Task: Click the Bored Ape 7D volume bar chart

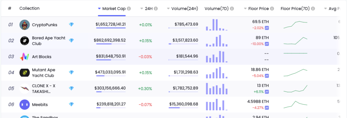Action: pyautogui.click(x=217, y=41)
